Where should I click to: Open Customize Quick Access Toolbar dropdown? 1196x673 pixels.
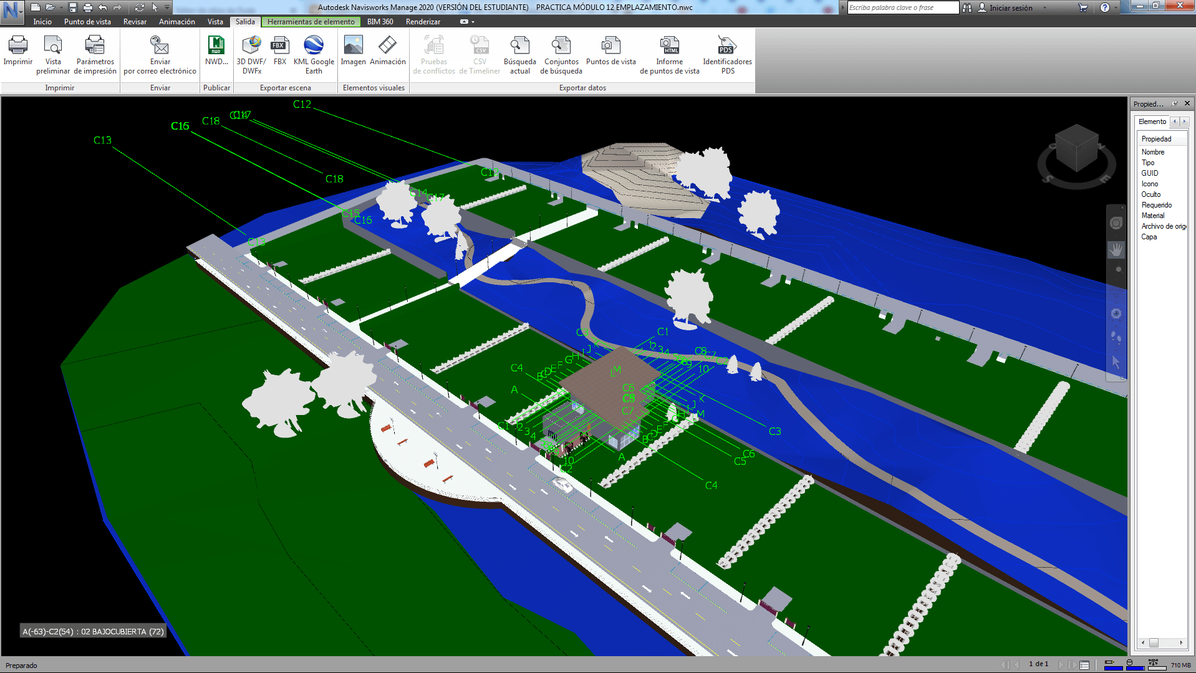(167, 7)
